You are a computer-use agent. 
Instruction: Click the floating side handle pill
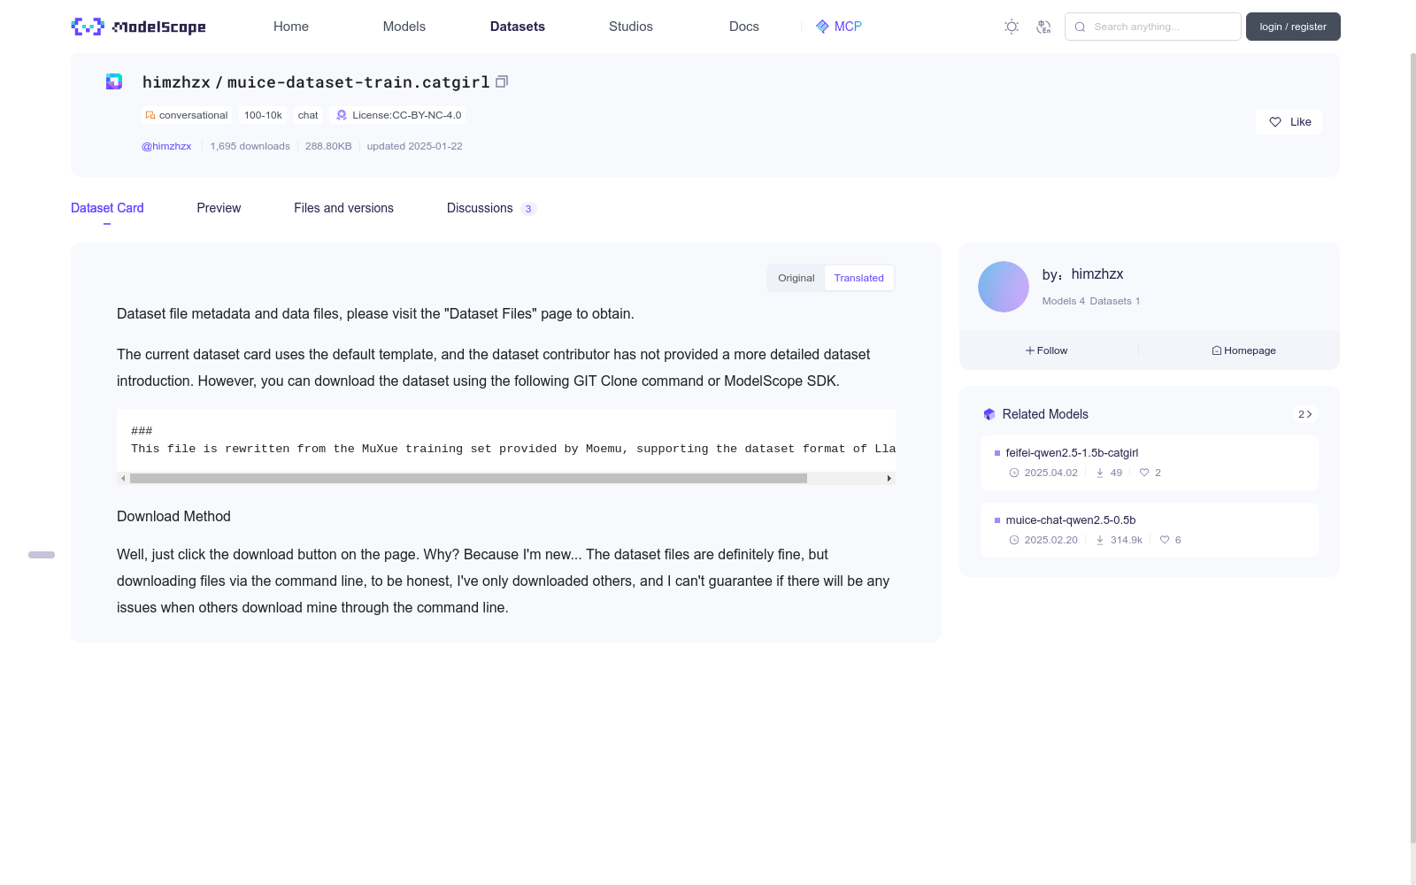click(x=42, y=555)
